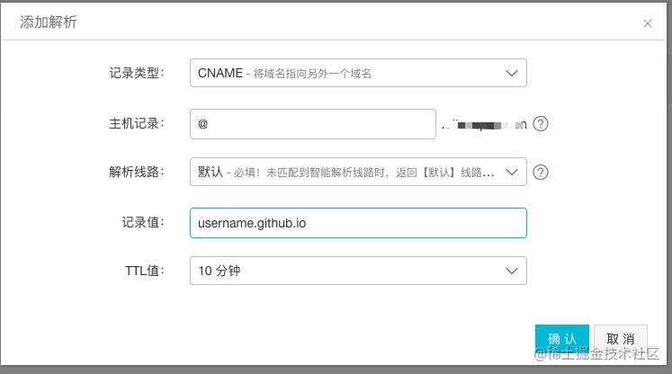Show help for 解析线路 question icon
This screenshot has height=374, width=672.
(541, 173)
